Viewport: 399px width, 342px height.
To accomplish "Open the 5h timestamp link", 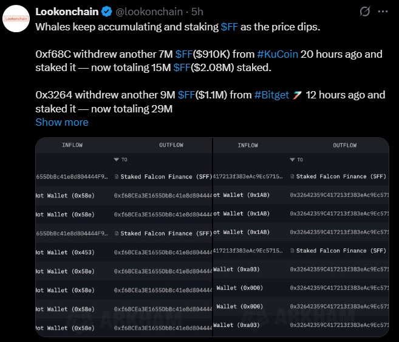I will point(198,12).
